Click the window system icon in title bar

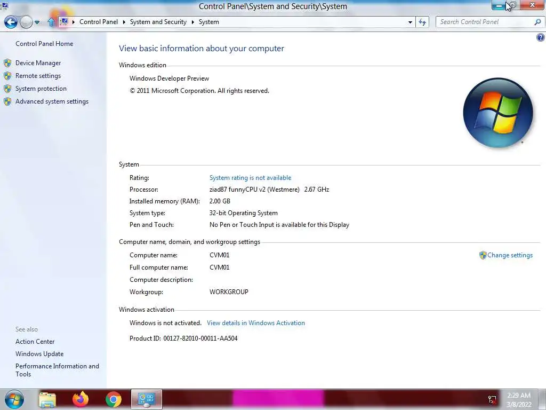[4, 5]
